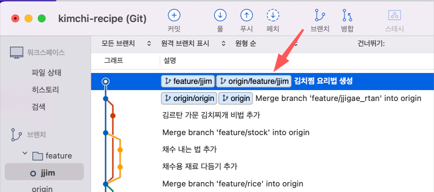
Task: Open the 원격 브랜치 표시 dropdown
Action: click(x=193, y=43)
